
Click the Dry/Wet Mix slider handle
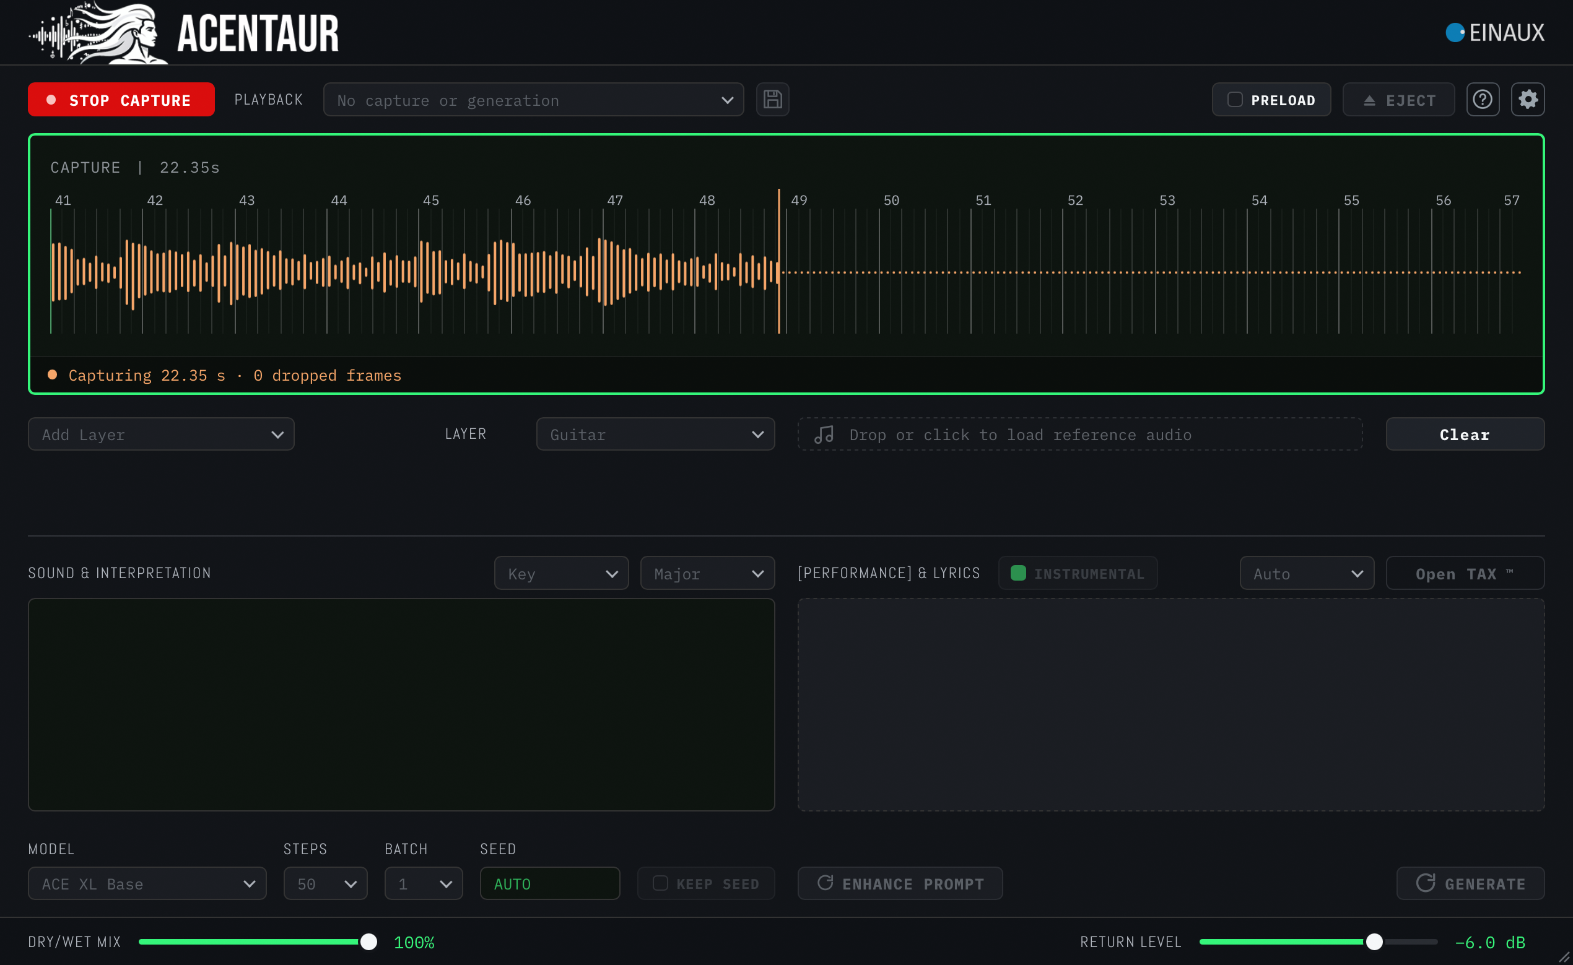click(368, 942)
